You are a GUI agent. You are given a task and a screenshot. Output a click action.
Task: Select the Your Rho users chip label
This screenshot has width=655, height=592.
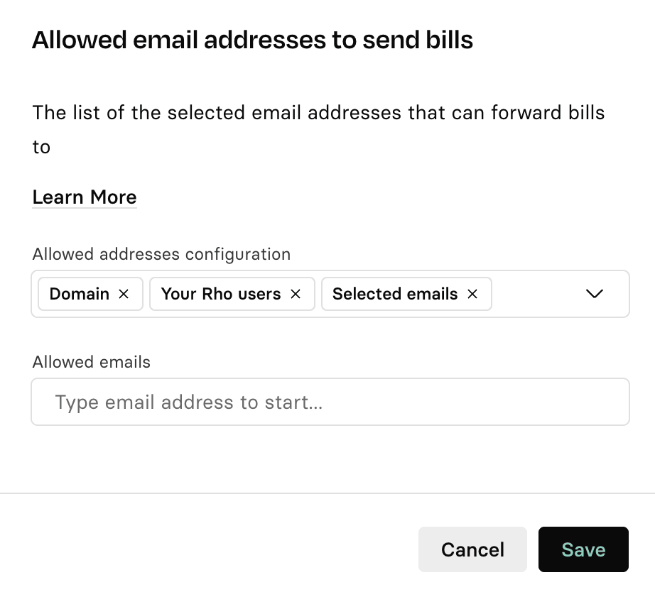(221, 294)
